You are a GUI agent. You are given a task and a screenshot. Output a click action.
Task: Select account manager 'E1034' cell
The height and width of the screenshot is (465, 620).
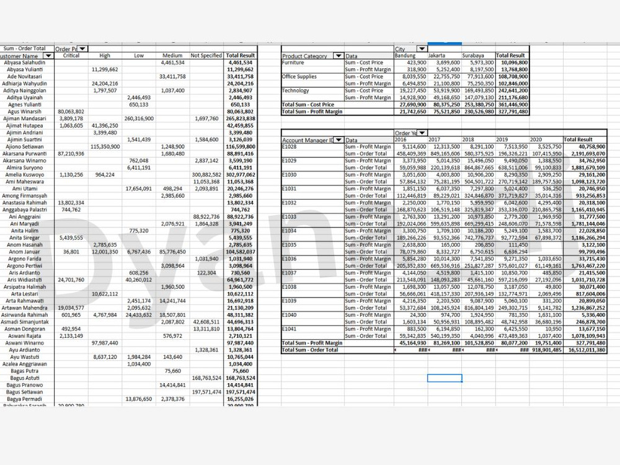coord(312,231)
